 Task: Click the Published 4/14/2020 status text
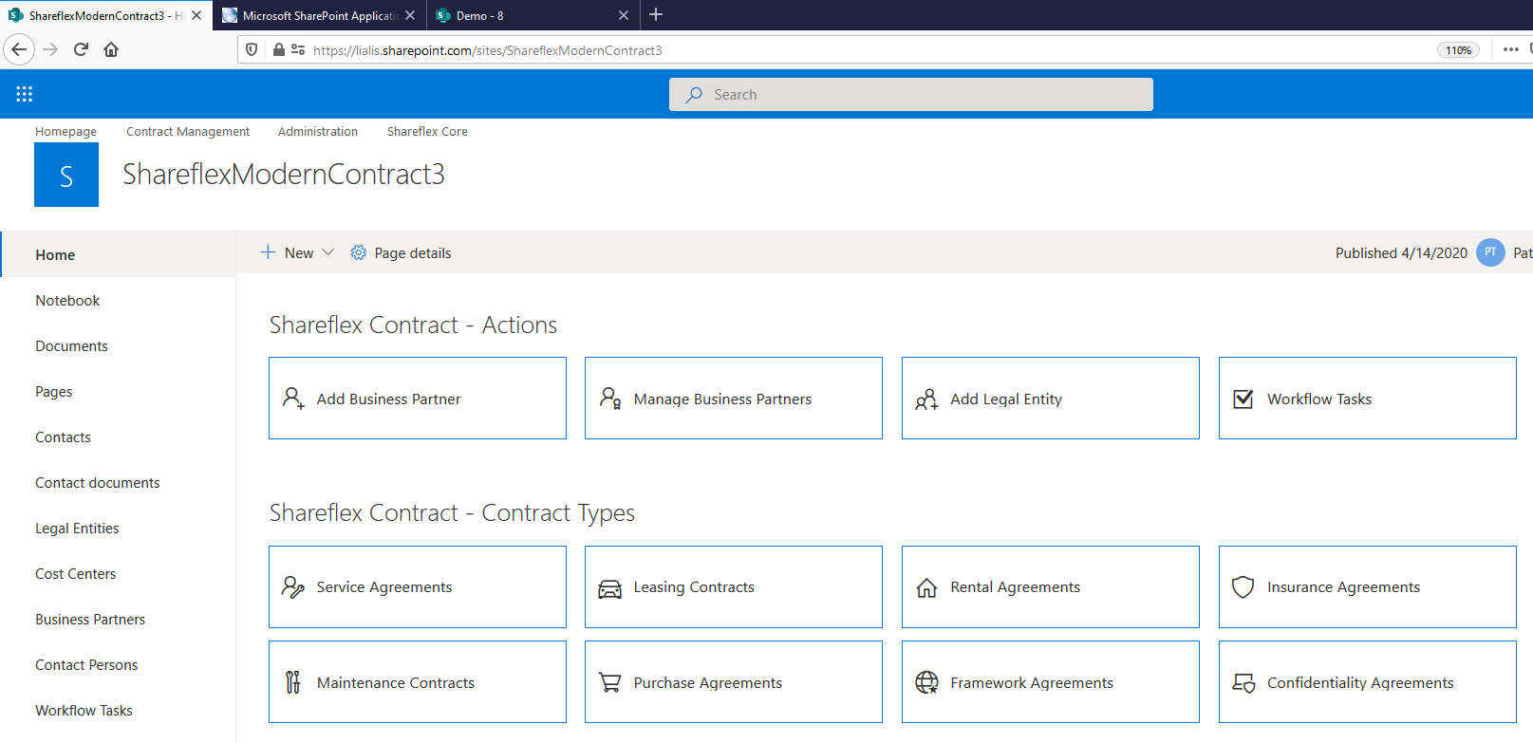[x=1401, y=253]
